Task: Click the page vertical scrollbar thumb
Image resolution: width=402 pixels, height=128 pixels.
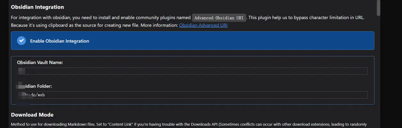Action: coord(378,8)
